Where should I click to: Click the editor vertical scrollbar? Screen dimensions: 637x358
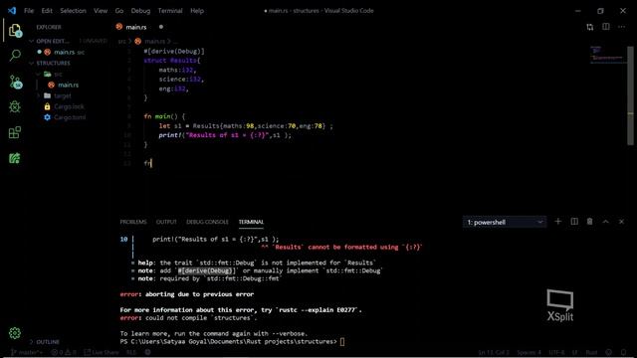[x=630, y=95]
